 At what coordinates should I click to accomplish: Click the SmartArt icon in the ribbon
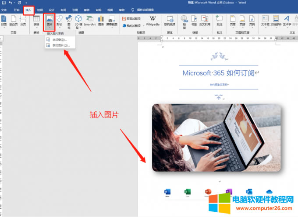pyautogui.click(x=89, y=21)
